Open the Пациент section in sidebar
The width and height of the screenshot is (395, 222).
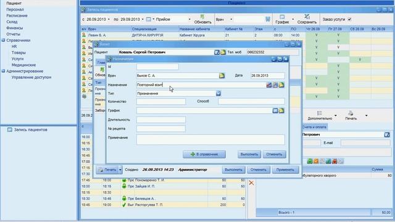coord(14,3)
